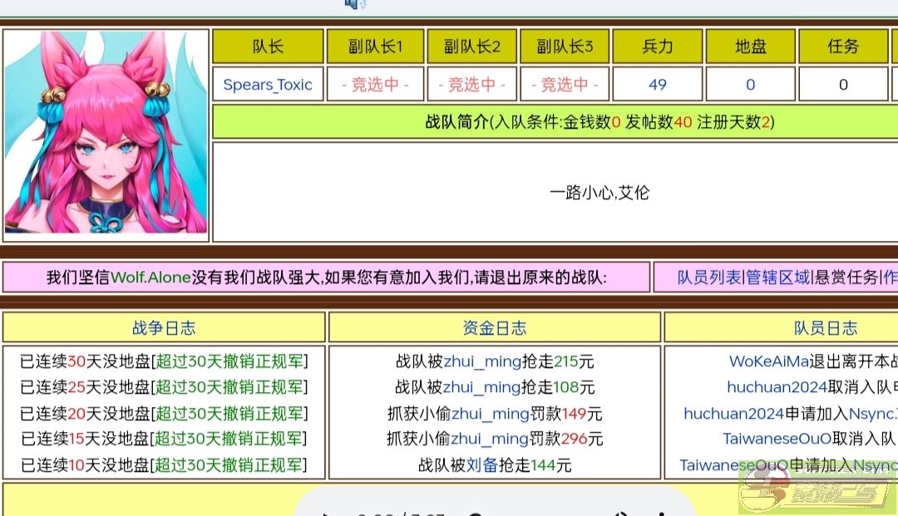Open WoKeAiMa's profile in the member log
The width and height of the screenshot is (898, 516).
coord(768,361)
